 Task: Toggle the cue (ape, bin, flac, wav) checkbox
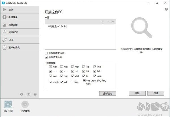coord(84,80)
